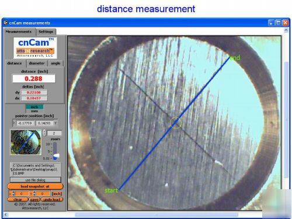Screen dimensions: 292x219
Task: Switch units to mm
Action: 34,111
